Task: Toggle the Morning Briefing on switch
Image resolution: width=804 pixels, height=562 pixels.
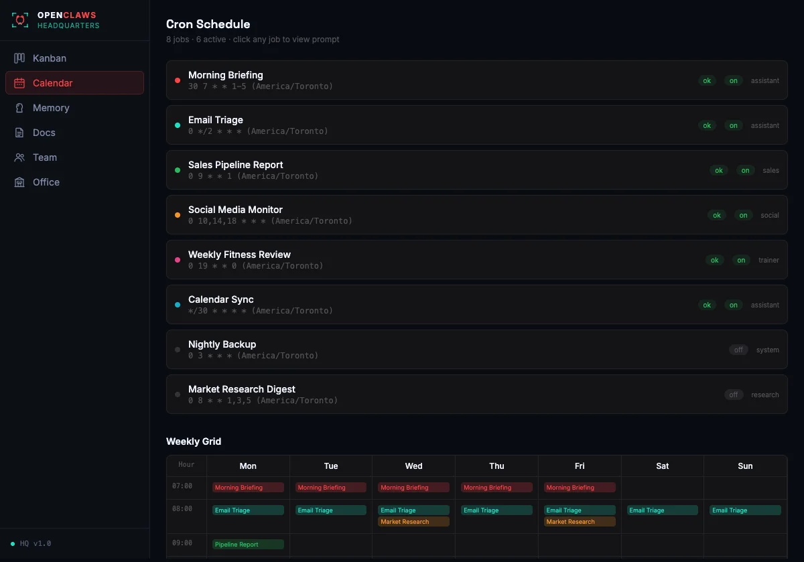Action: pyautogui.click(x=734, y=80)
